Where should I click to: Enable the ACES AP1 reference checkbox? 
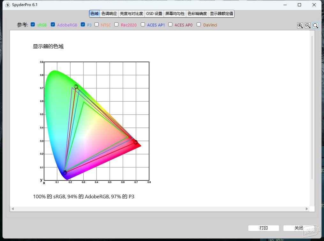pos(143,24)
